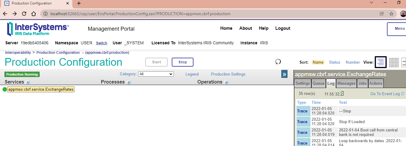This screenshot has height=146, width=406.
Task: Click the Time column header
Action: point(316,102)
